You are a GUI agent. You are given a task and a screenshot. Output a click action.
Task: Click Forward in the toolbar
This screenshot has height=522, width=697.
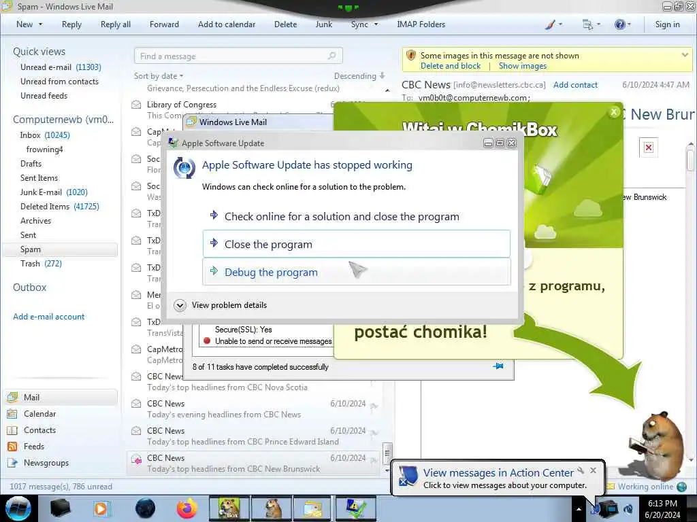[164, 24]
